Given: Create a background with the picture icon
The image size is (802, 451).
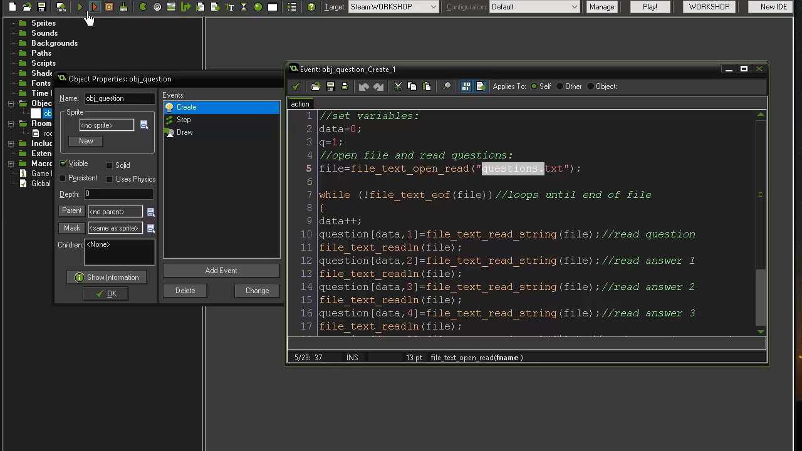Looking at the screenshot, I should pos(171,7).
